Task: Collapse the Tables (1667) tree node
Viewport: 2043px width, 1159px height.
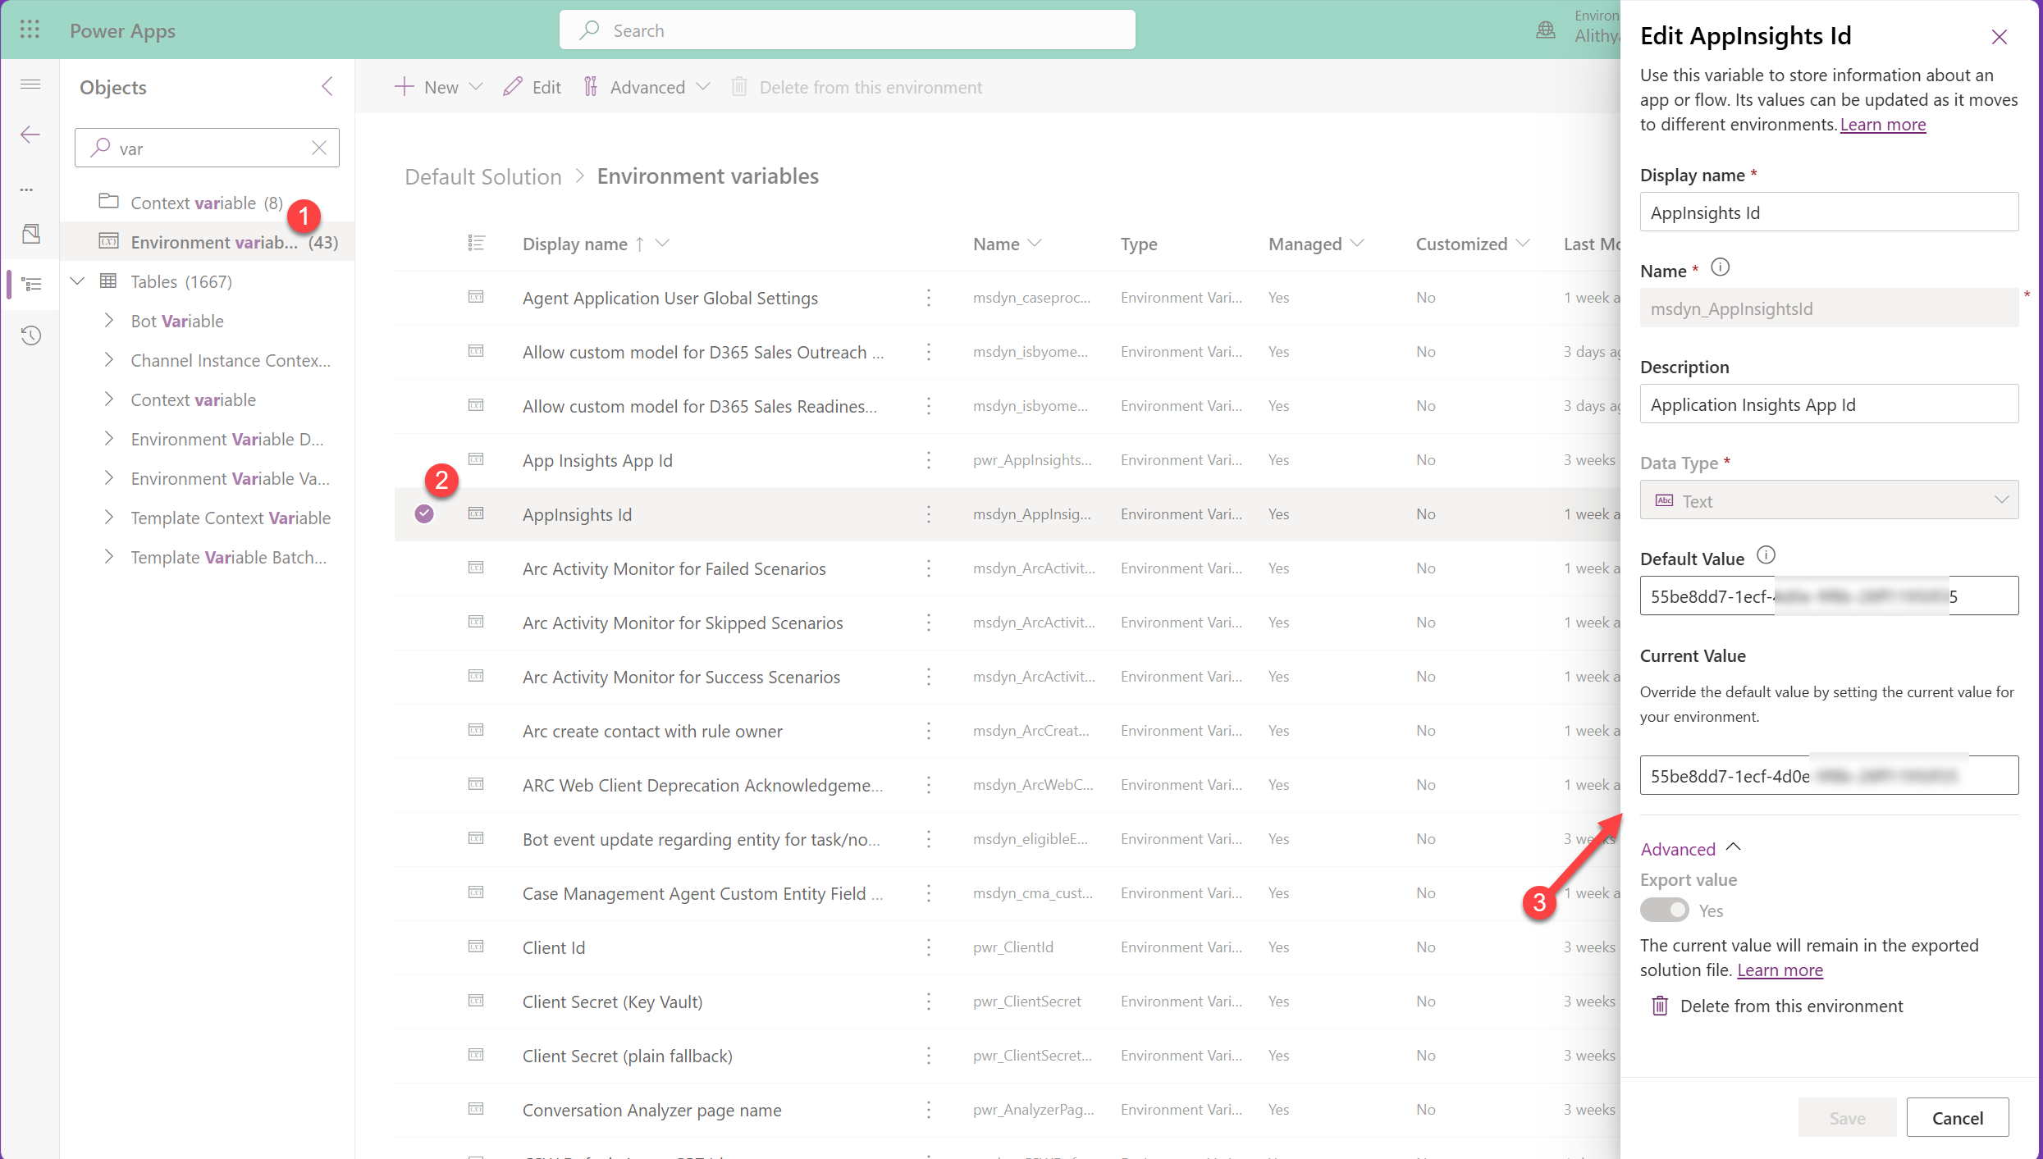Action: tap(78, 281)
